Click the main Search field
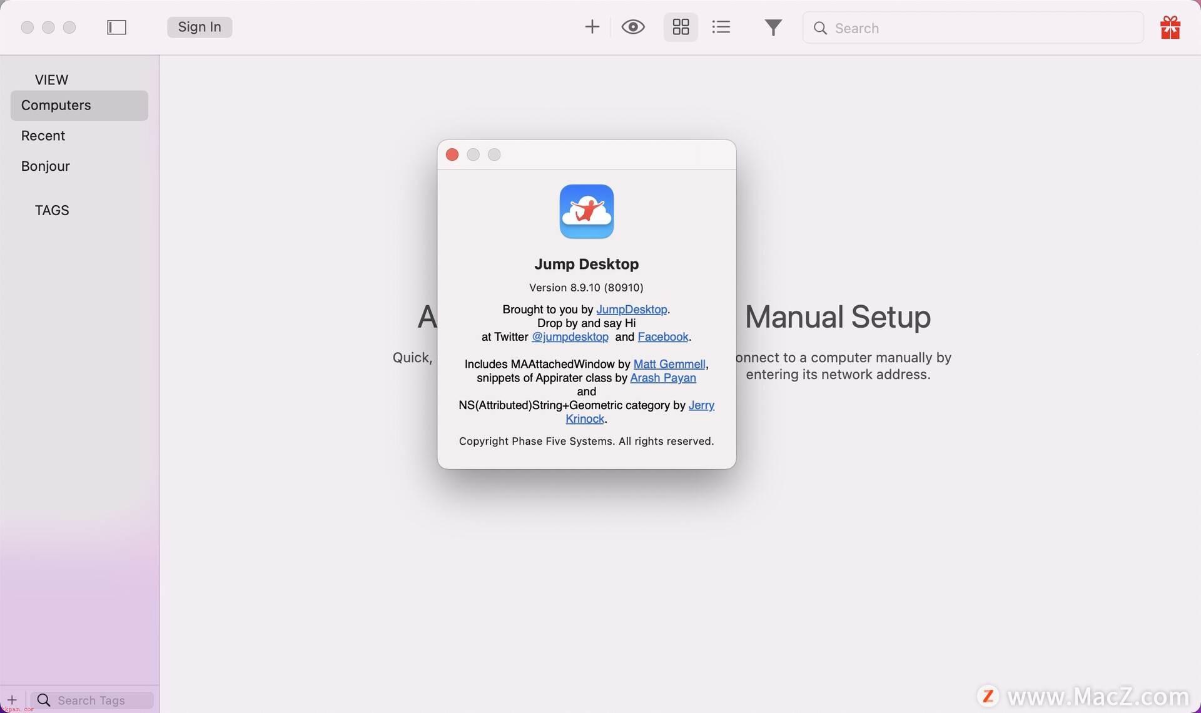Image resolution: width=1201 pixels, height=713 pixels. click(x=973, y=28)
